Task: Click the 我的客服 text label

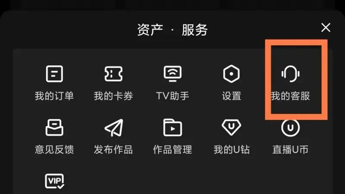Action: (290, 96)
